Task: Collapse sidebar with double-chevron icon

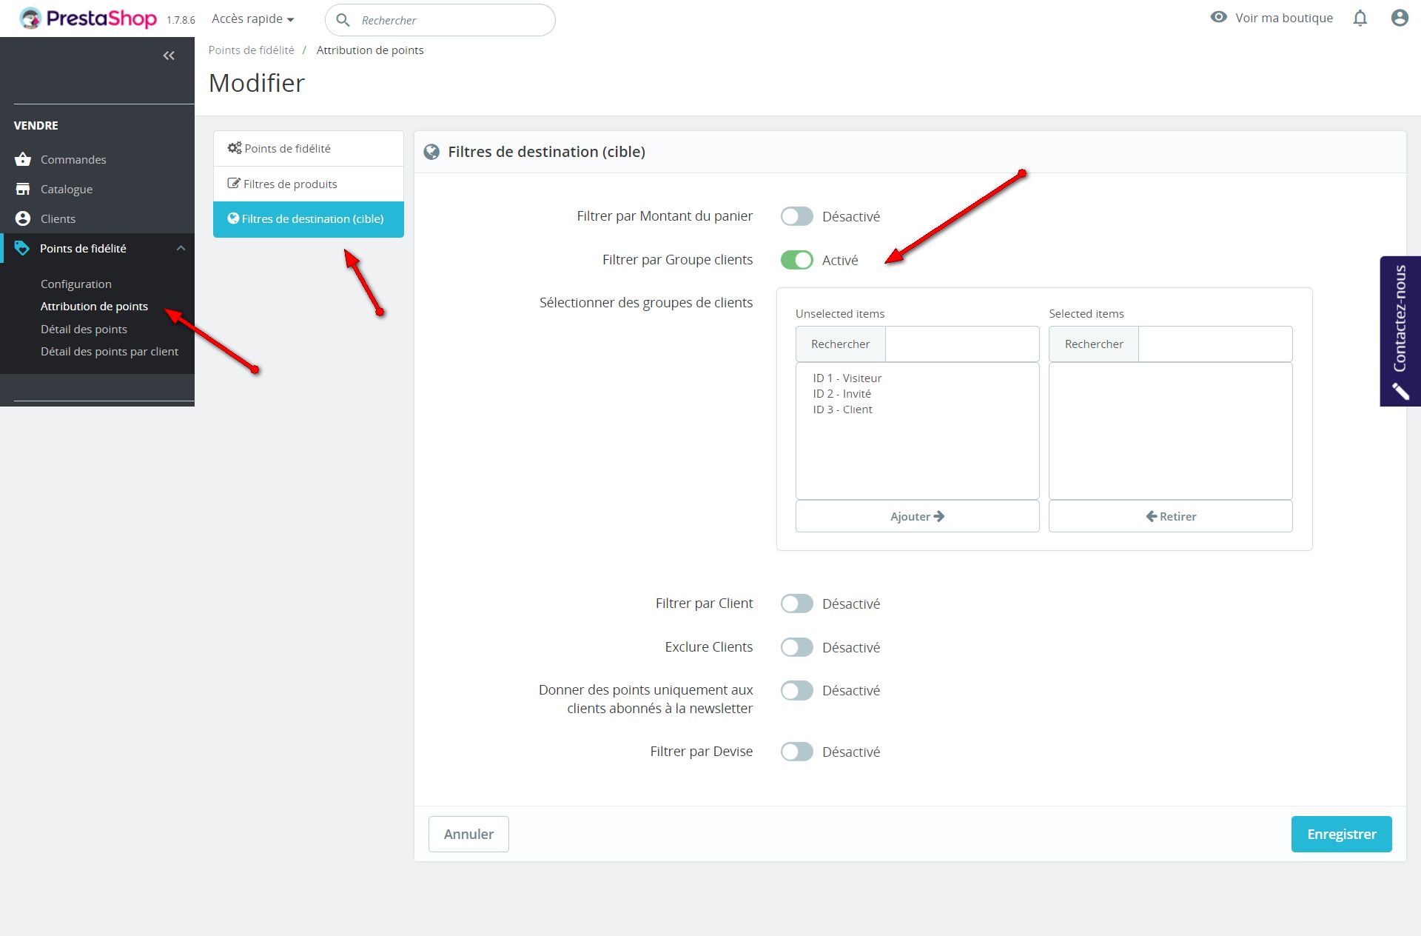Action: click(x=169, y=56)
